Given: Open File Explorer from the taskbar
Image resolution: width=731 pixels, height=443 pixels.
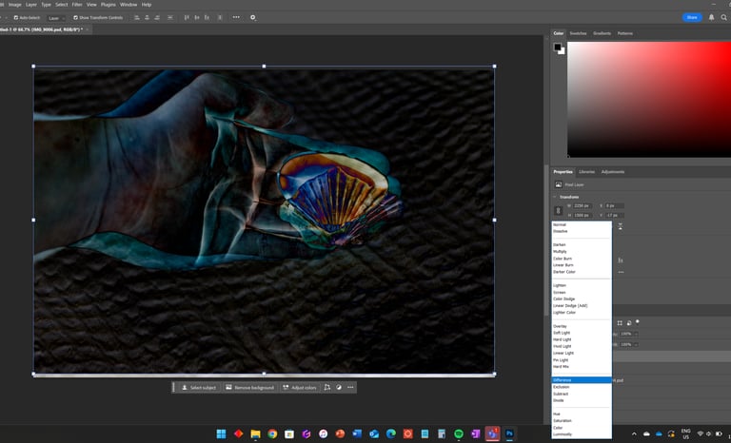Looking at the screenshot, I should coord(255,433).
